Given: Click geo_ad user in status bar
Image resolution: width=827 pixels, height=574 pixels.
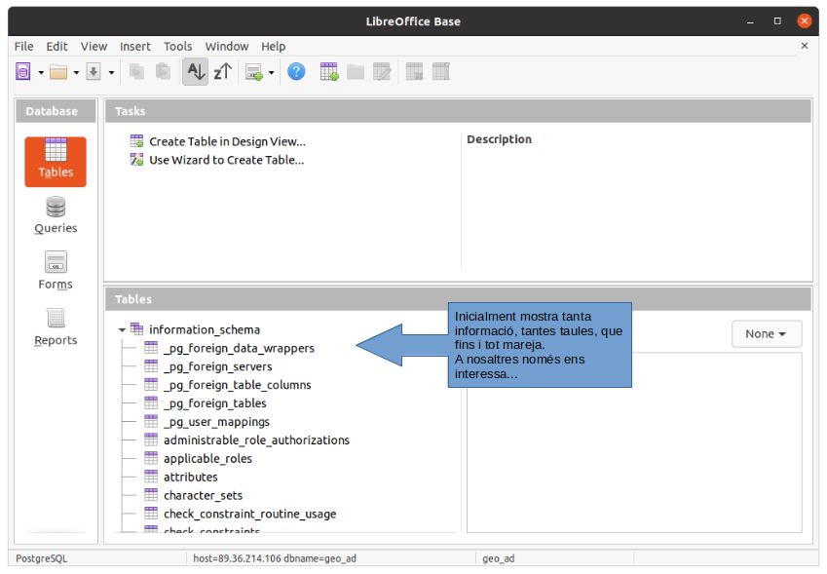Looking at the screenshot, I should point(499,558).
